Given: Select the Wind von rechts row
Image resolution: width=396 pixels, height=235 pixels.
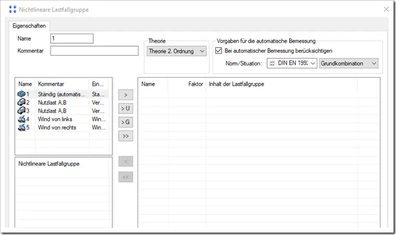Looking at the screenshot, I should pyautogui.click(x=62, y=128).
